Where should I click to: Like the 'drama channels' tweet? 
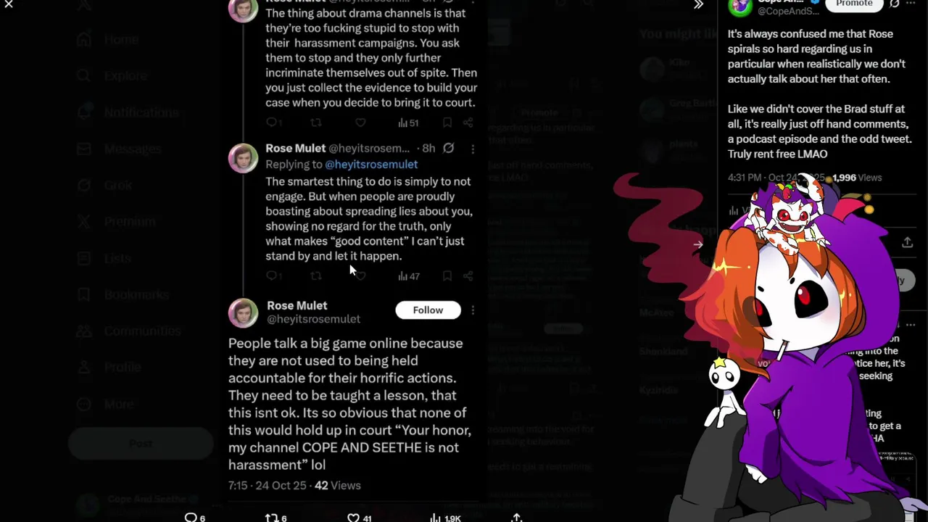point(360,123)
